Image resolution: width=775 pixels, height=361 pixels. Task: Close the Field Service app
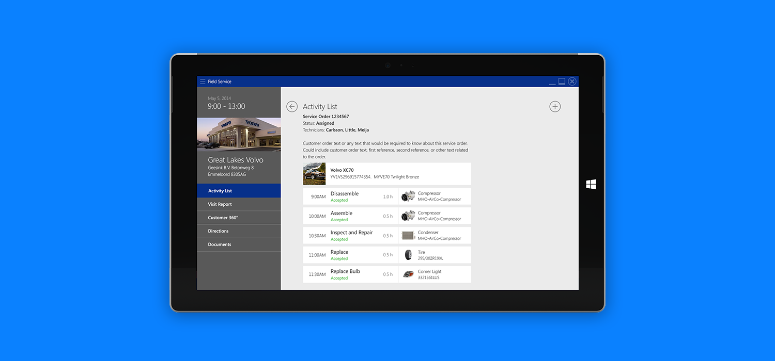point(572,81)
